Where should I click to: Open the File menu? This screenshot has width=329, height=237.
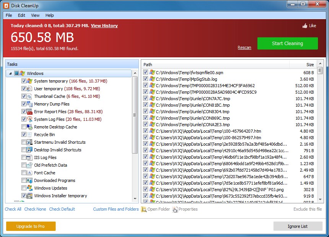tap(9, 15)
